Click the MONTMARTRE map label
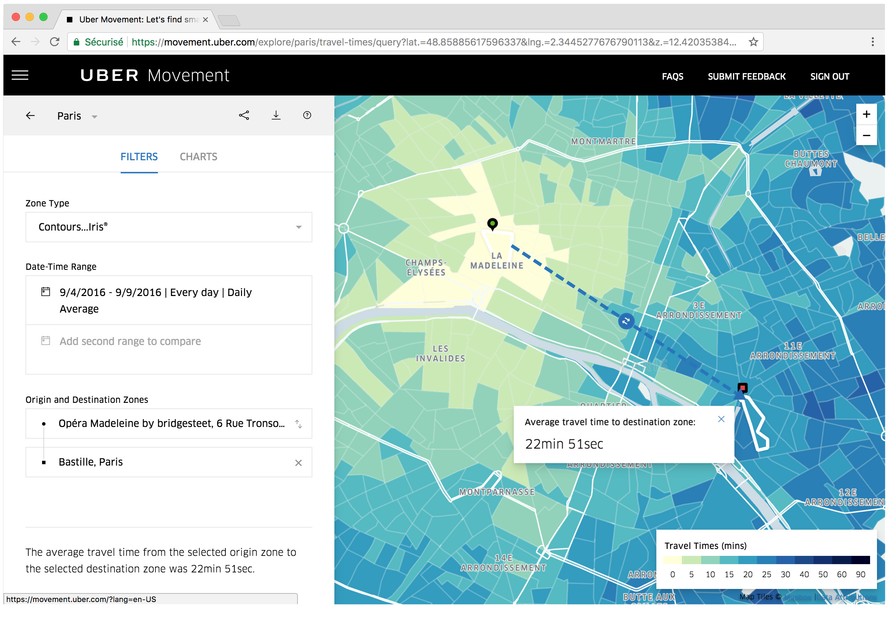 point(603,142)
